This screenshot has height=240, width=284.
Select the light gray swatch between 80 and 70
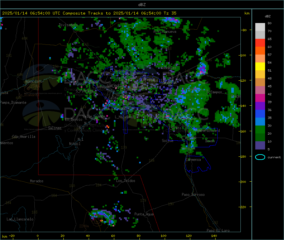[x=260, y=27]
